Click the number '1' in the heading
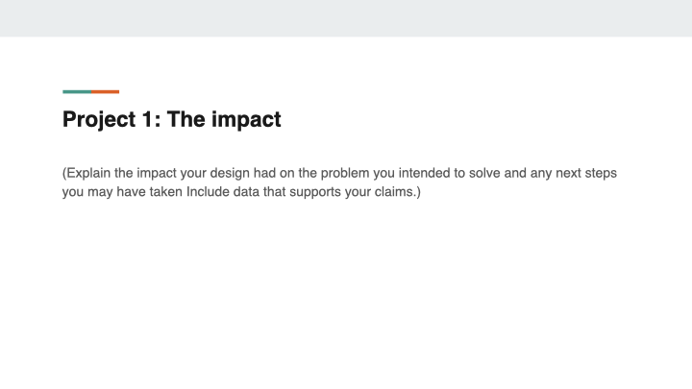The image size is (692, 389). coord(146,120)
